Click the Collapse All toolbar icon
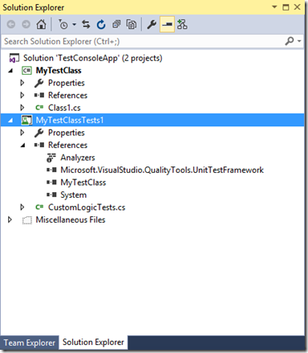 pos(116,24)
